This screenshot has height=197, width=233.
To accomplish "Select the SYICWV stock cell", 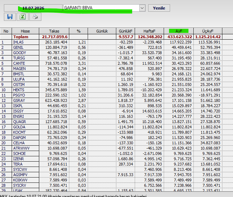I will [25, 169].
